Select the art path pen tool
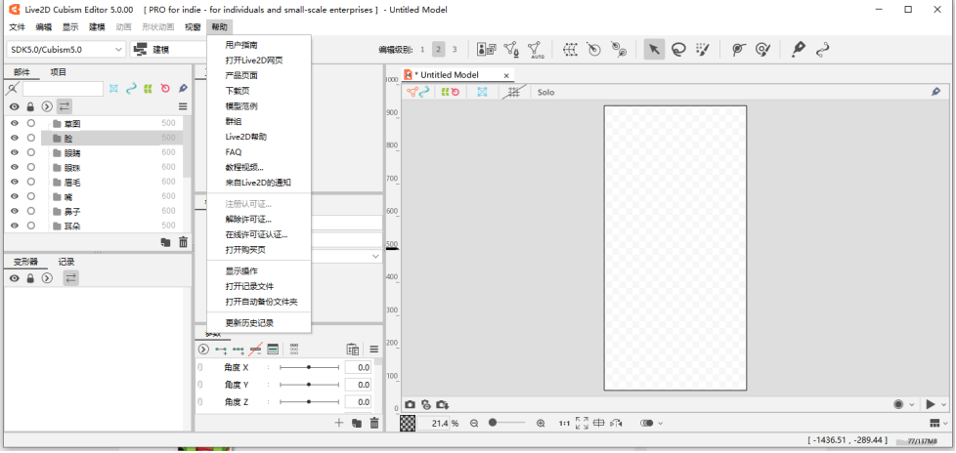 [798, 50]
